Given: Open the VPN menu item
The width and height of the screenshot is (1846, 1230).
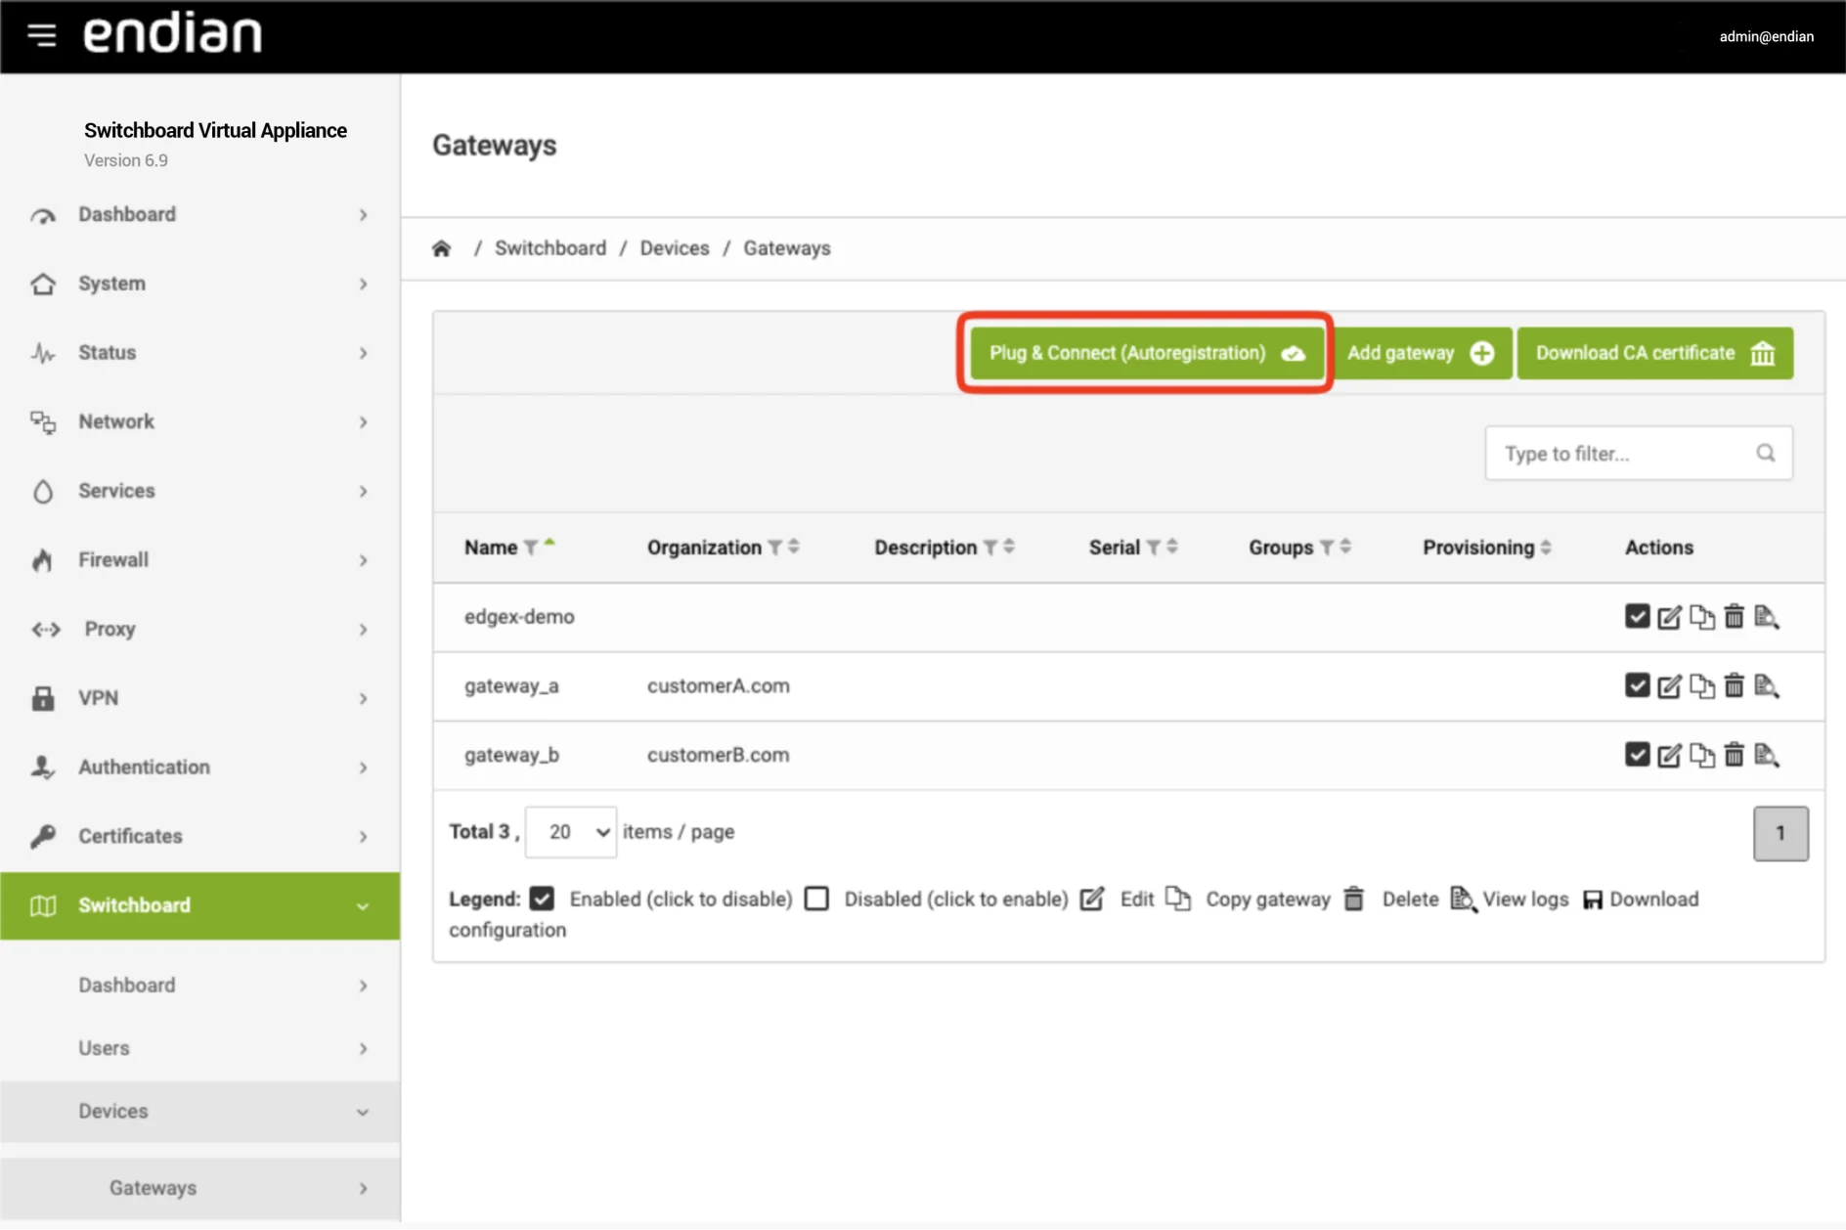Looking at the screenshot, I should click(x=199, y=698).
